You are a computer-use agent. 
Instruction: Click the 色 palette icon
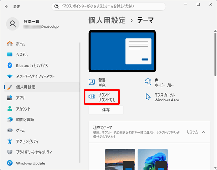coord(148,82)
